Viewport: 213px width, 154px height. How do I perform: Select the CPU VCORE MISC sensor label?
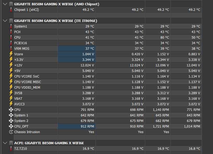(x=27, y=82)
